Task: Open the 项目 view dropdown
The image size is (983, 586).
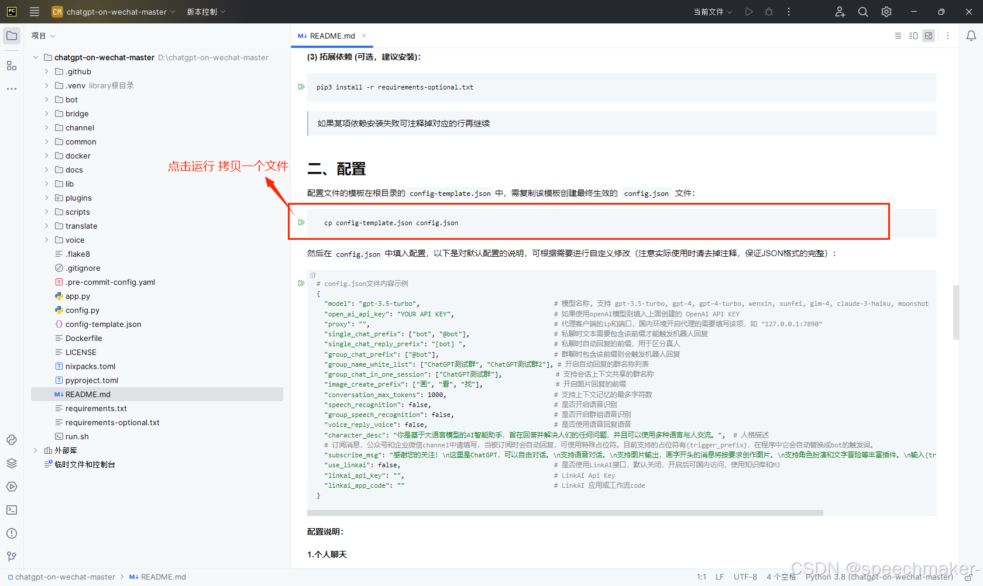Action: tap(43, 36)
